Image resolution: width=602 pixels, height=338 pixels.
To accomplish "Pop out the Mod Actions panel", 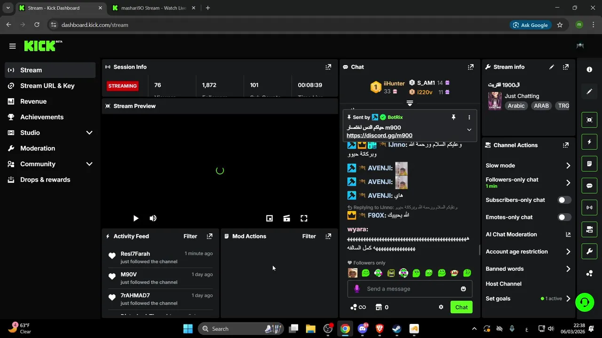I will [x=328, y=236].
